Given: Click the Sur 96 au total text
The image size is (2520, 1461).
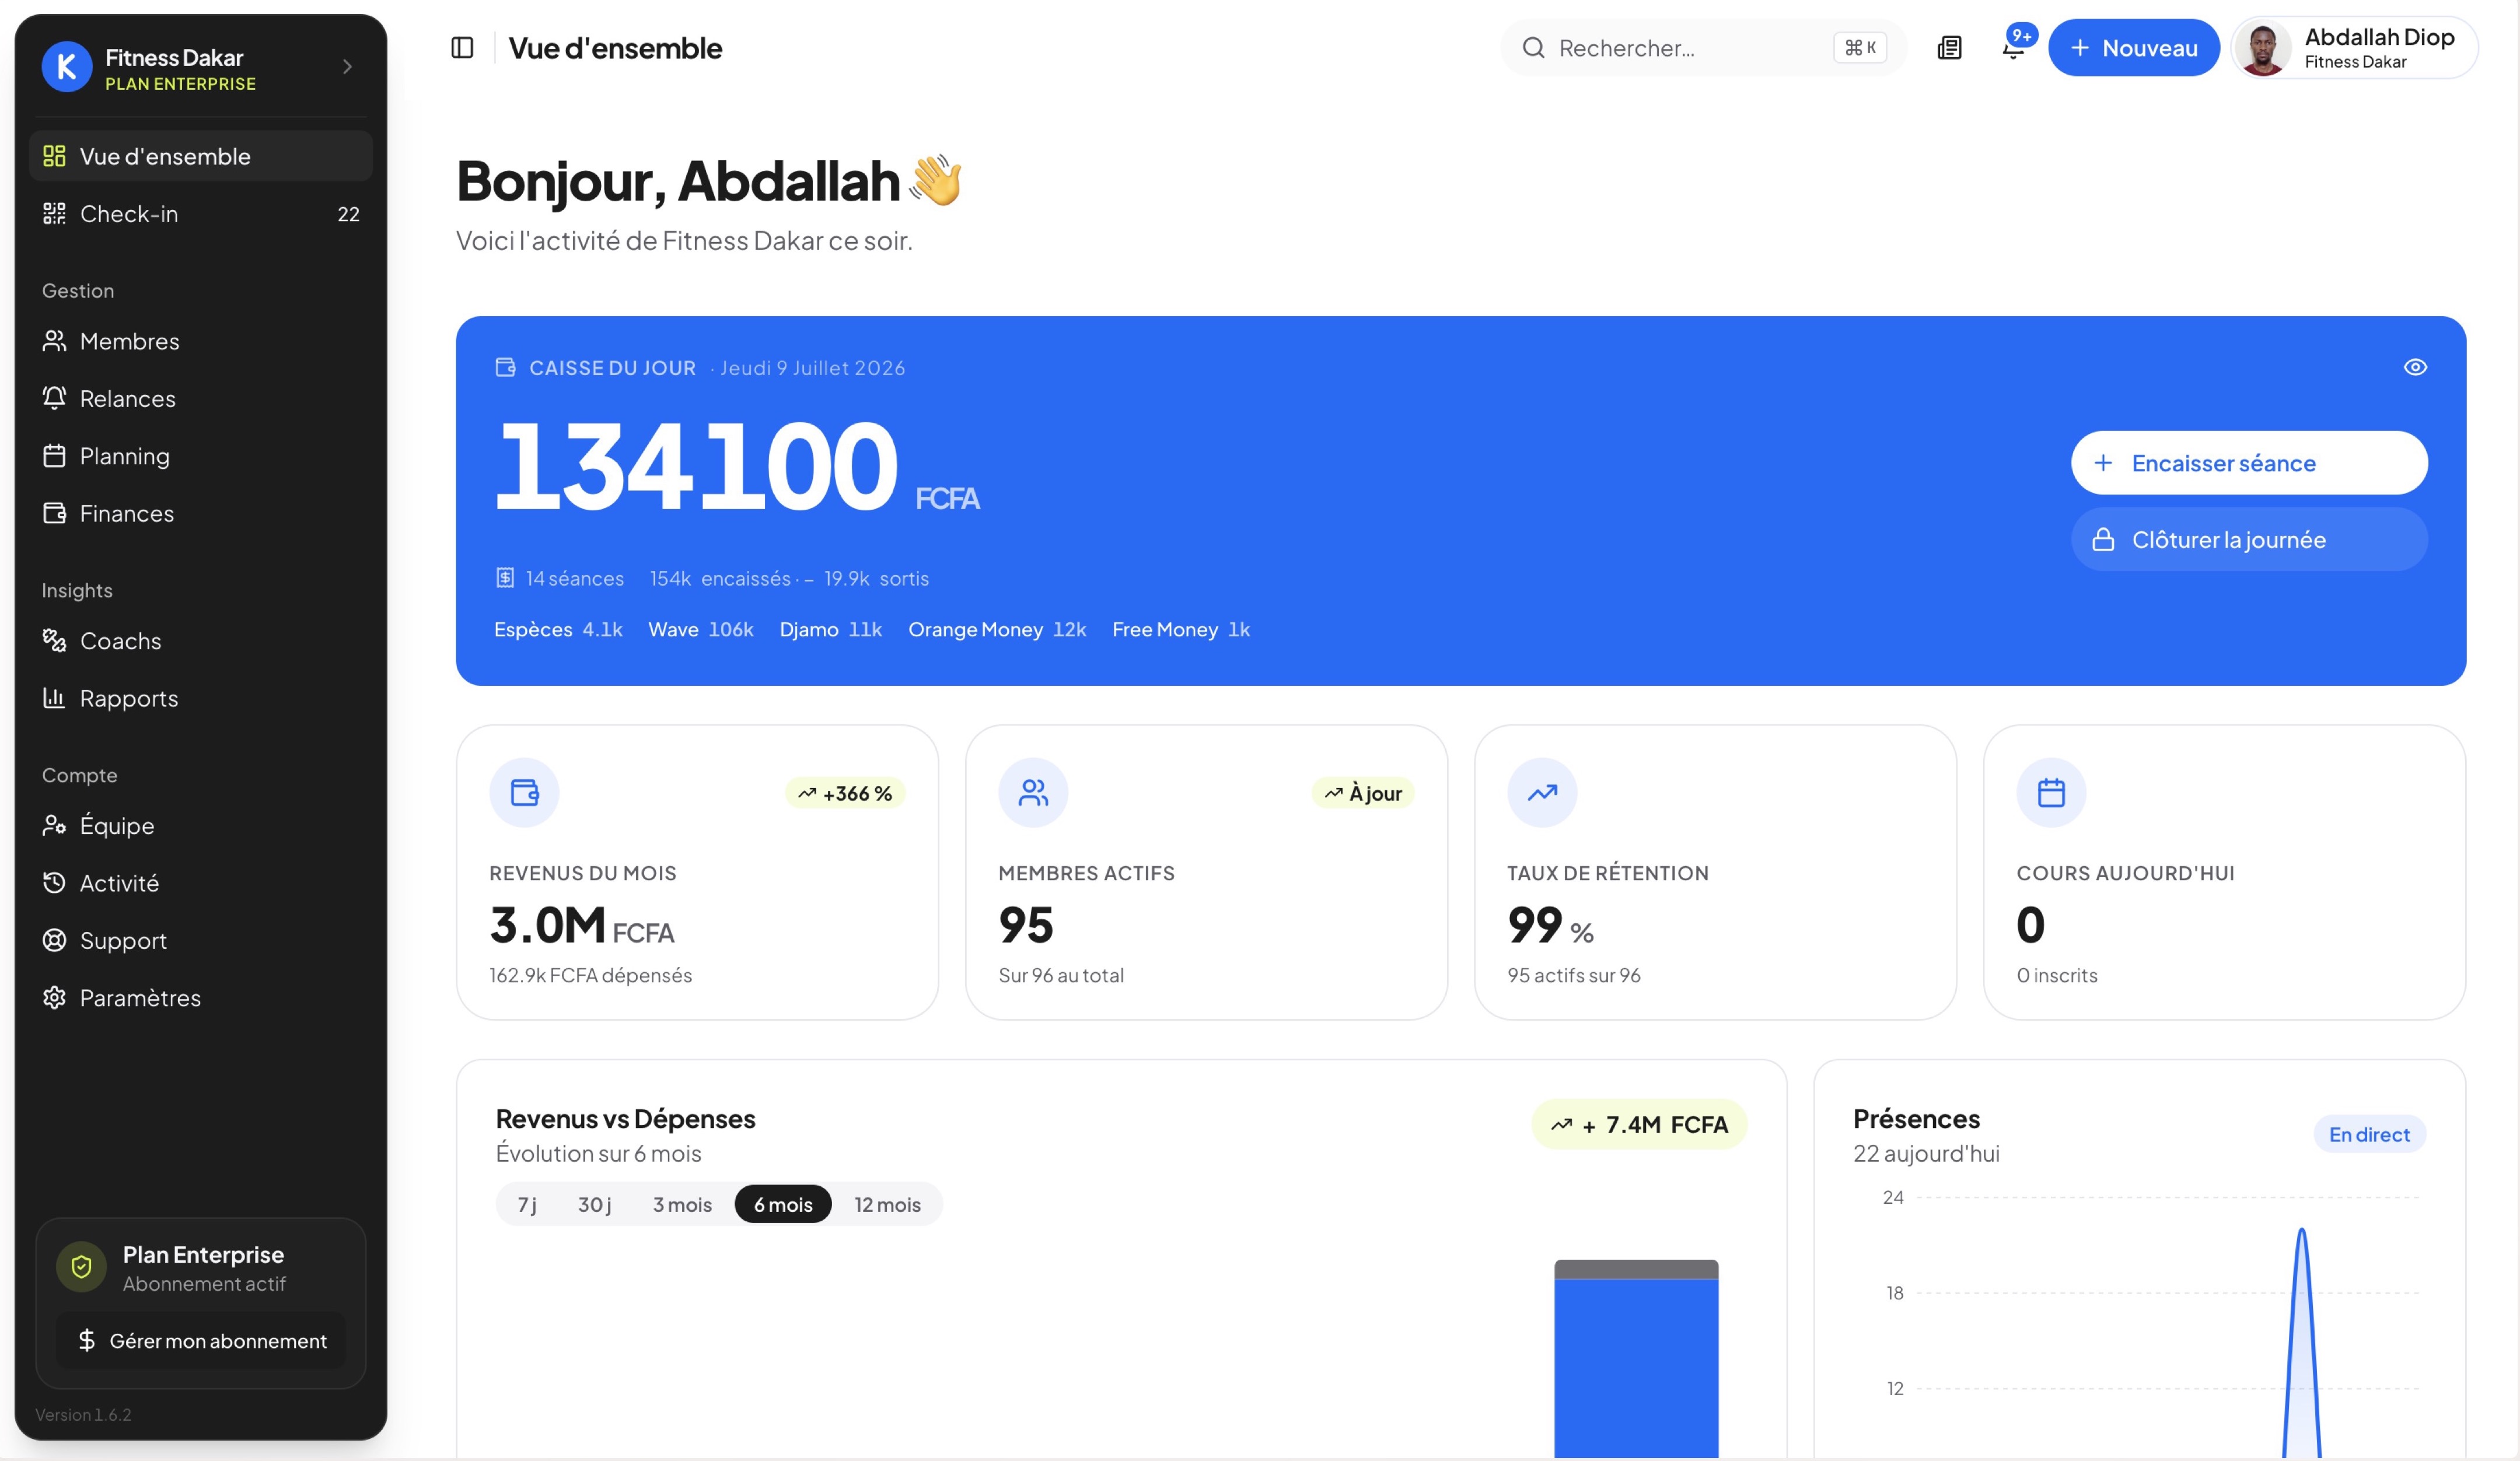Looking at the screenshot, I should pyautogui.click(x=1061, y=975).
